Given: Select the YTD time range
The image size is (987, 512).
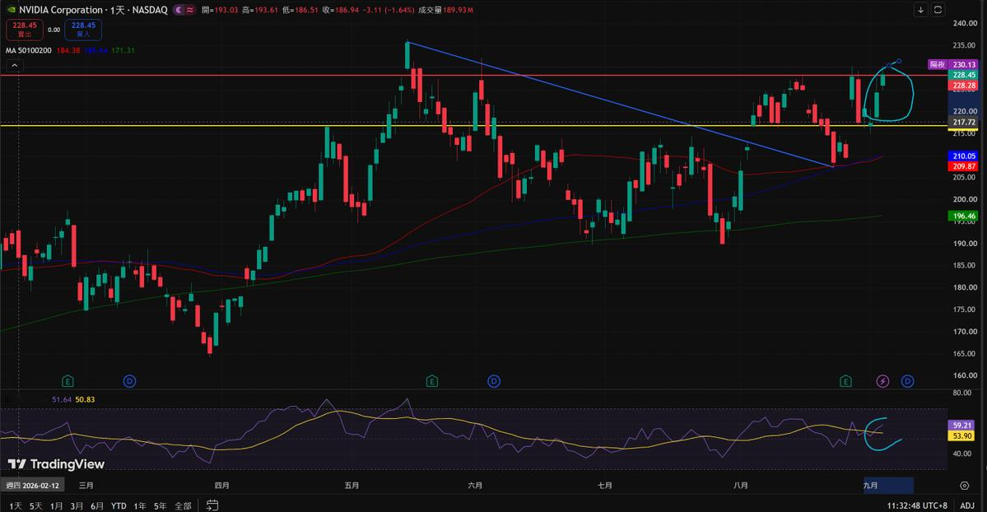Looking at the screenshot, I should (119, 505).
